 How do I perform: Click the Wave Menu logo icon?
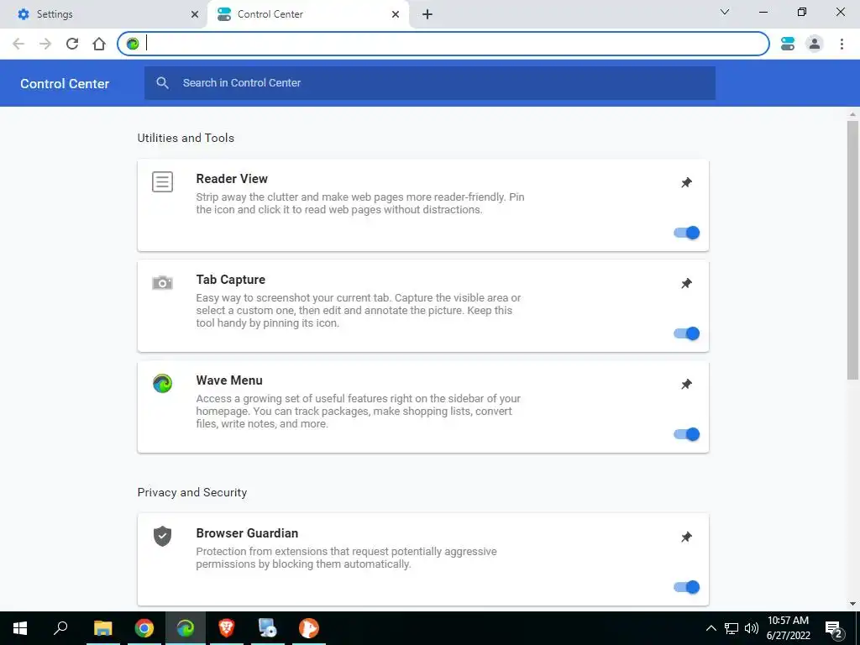[x=162, y=383]
